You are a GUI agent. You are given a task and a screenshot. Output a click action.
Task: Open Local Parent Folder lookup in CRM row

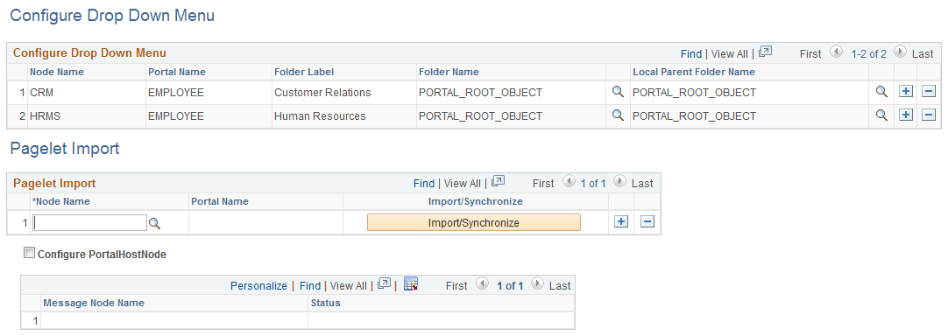click(x=881, y=92)
